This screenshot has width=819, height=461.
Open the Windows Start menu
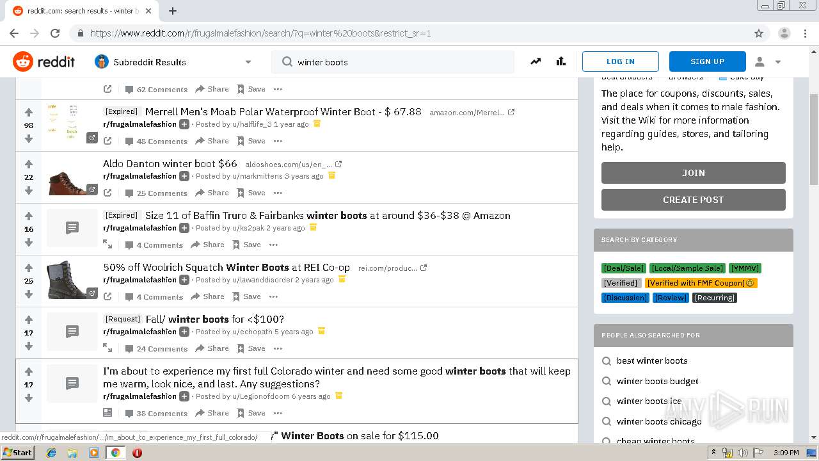[17, 453]
